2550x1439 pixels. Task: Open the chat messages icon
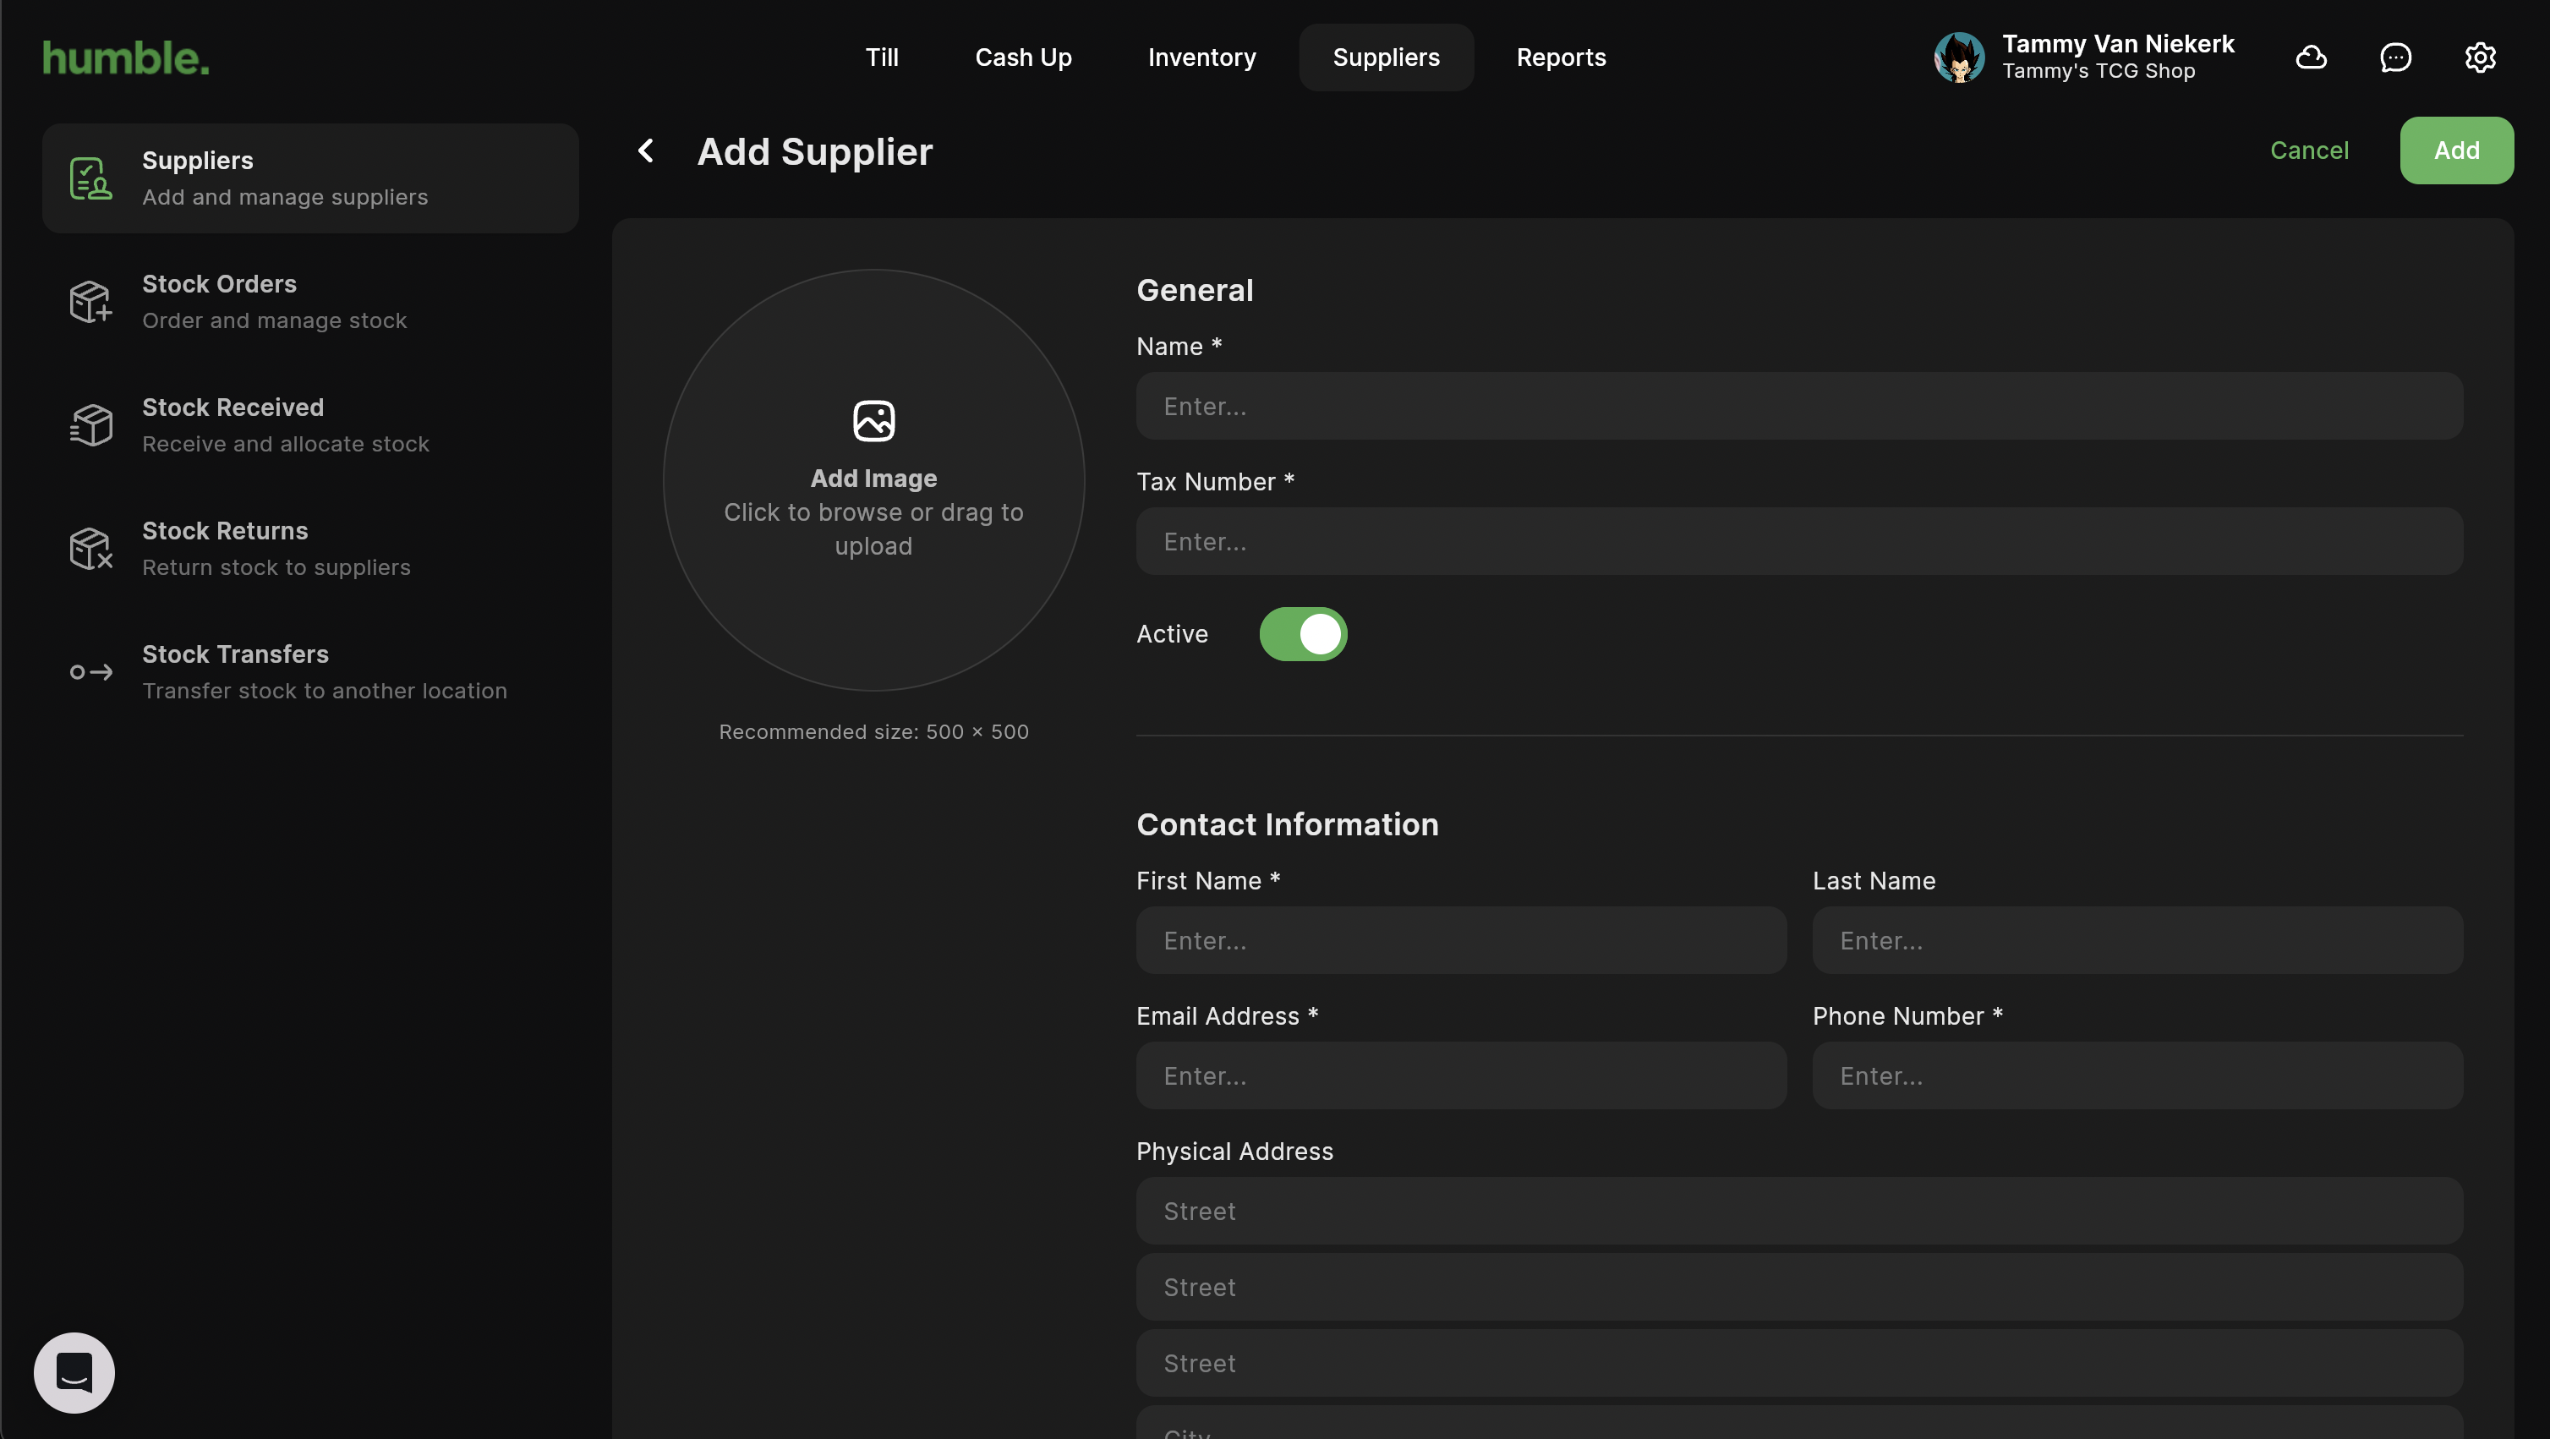tap(2394, 57)
